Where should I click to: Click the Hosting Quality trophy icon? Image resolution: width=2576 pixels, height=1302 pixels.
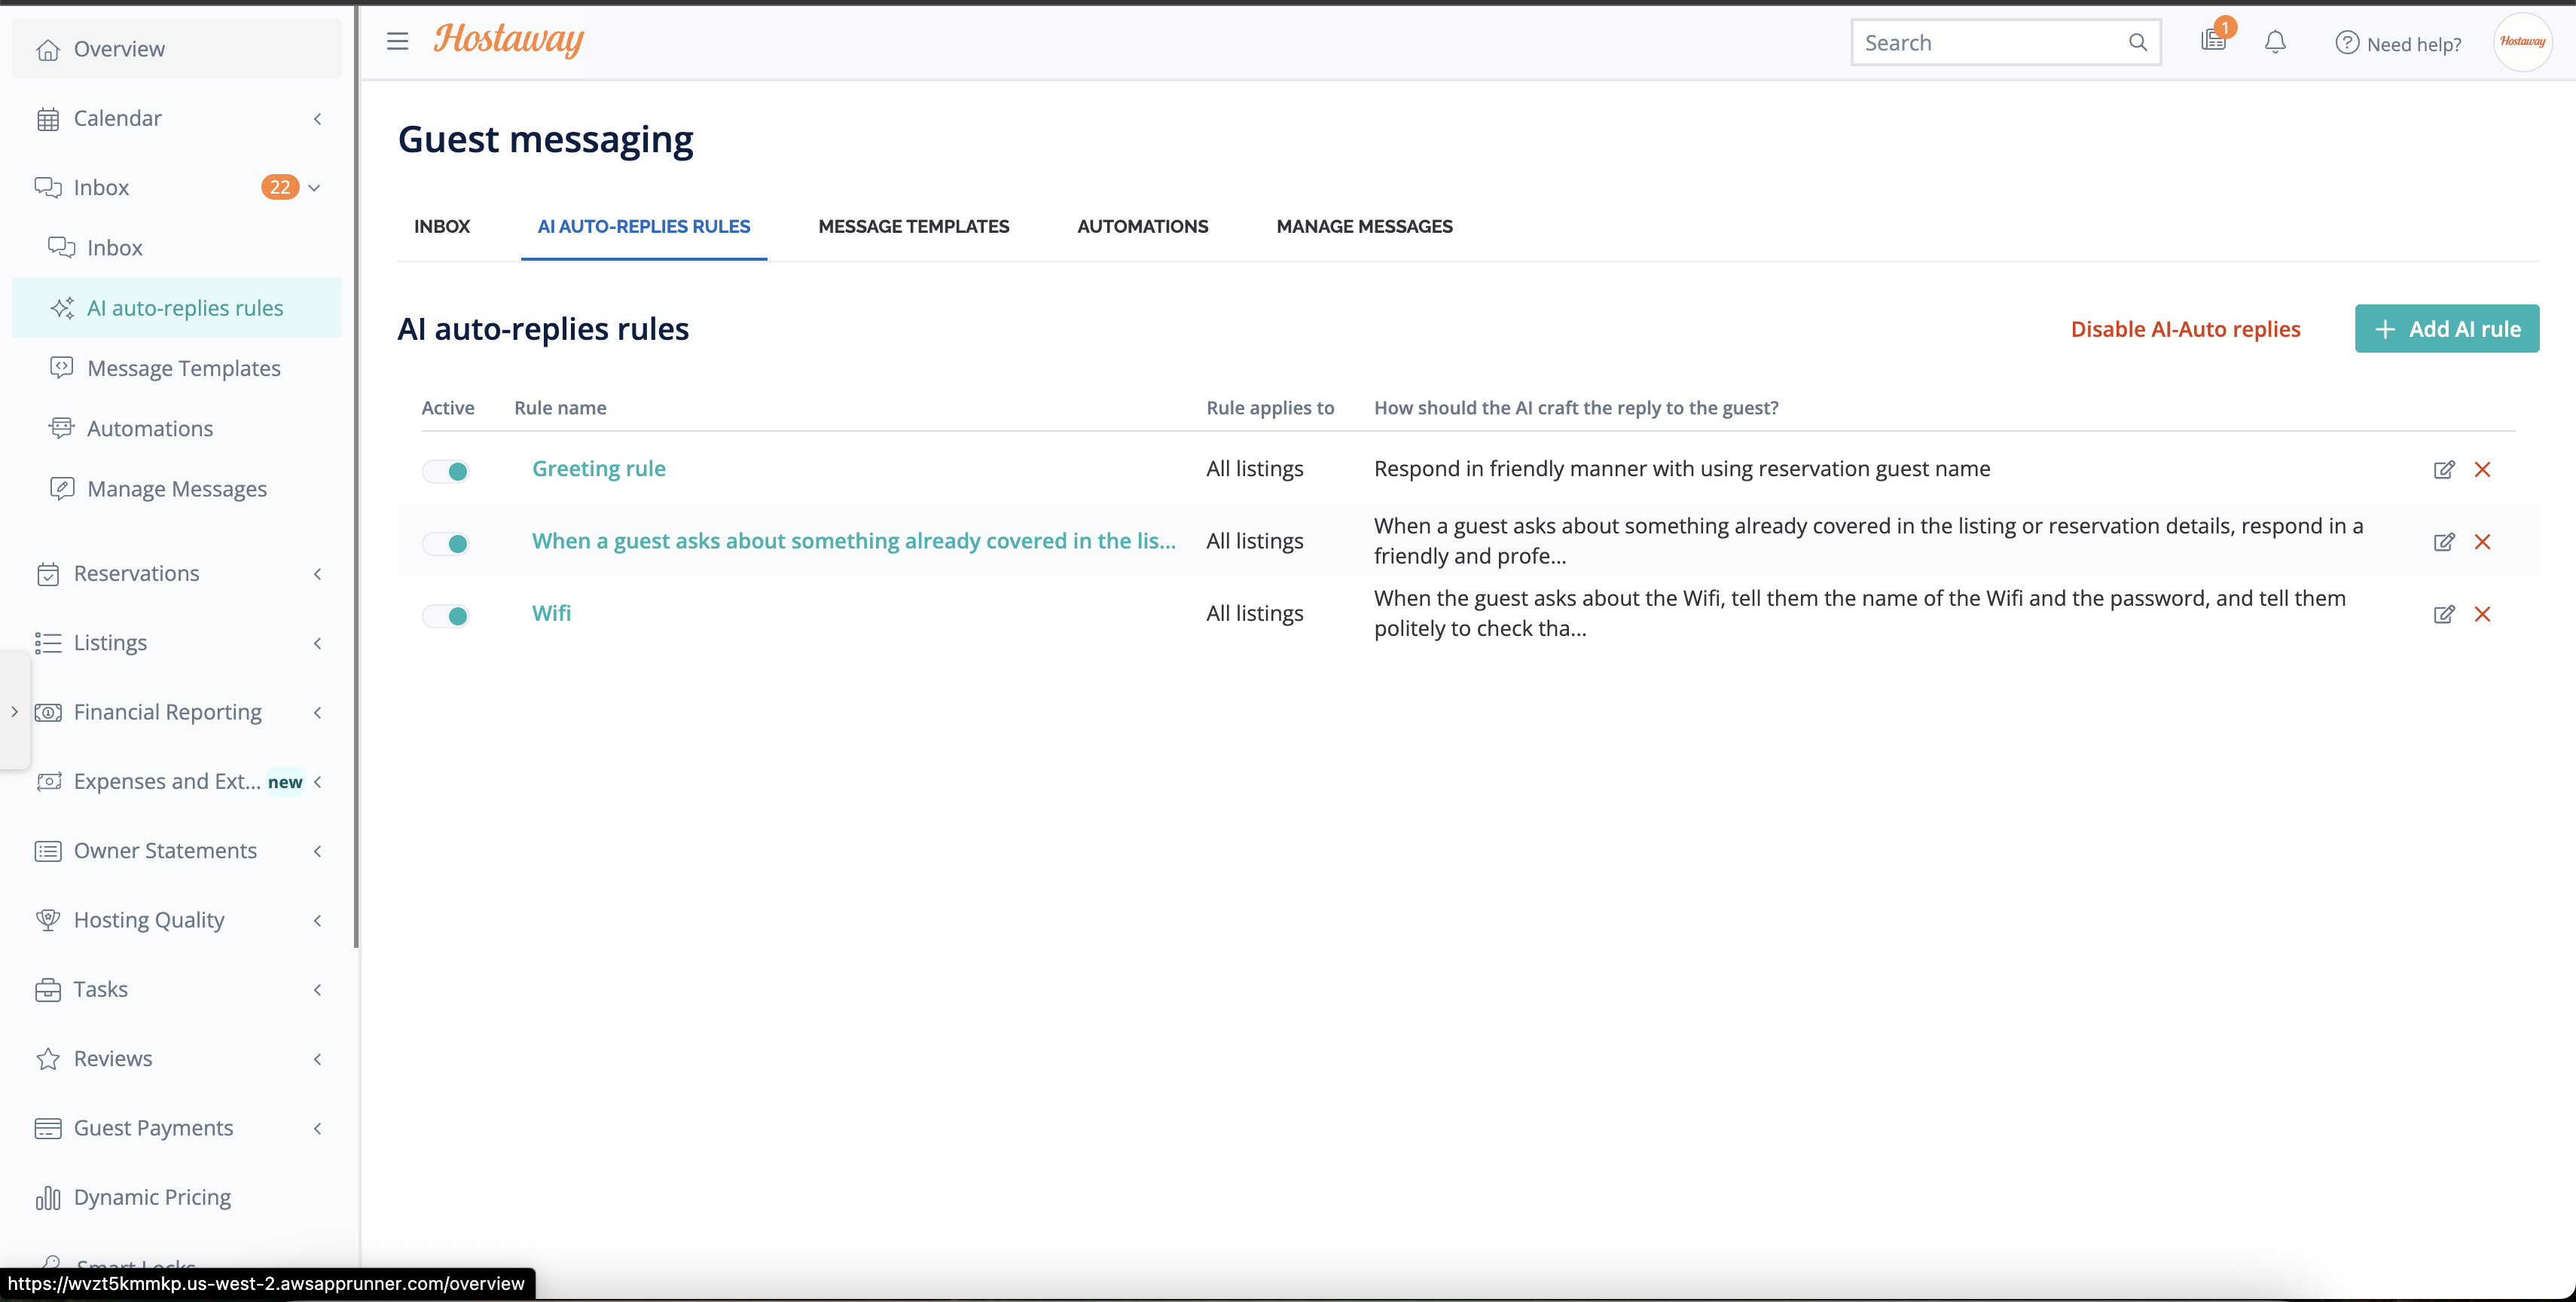coord(47,920)
